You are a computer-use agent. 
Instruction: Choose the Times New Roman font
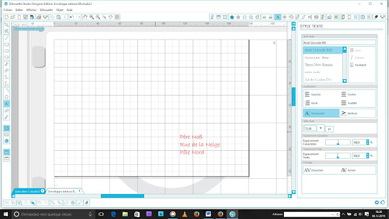click(318, 65)
